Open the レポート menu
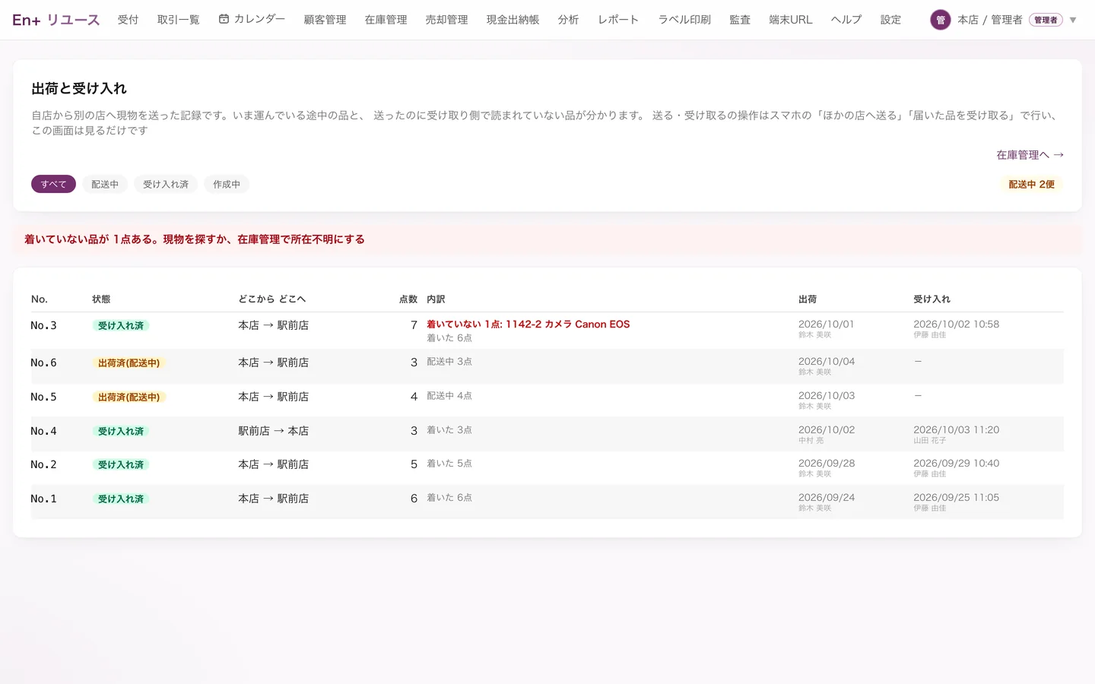The height and width of the screenshot is (684, 1095). [x=618, y=20]
